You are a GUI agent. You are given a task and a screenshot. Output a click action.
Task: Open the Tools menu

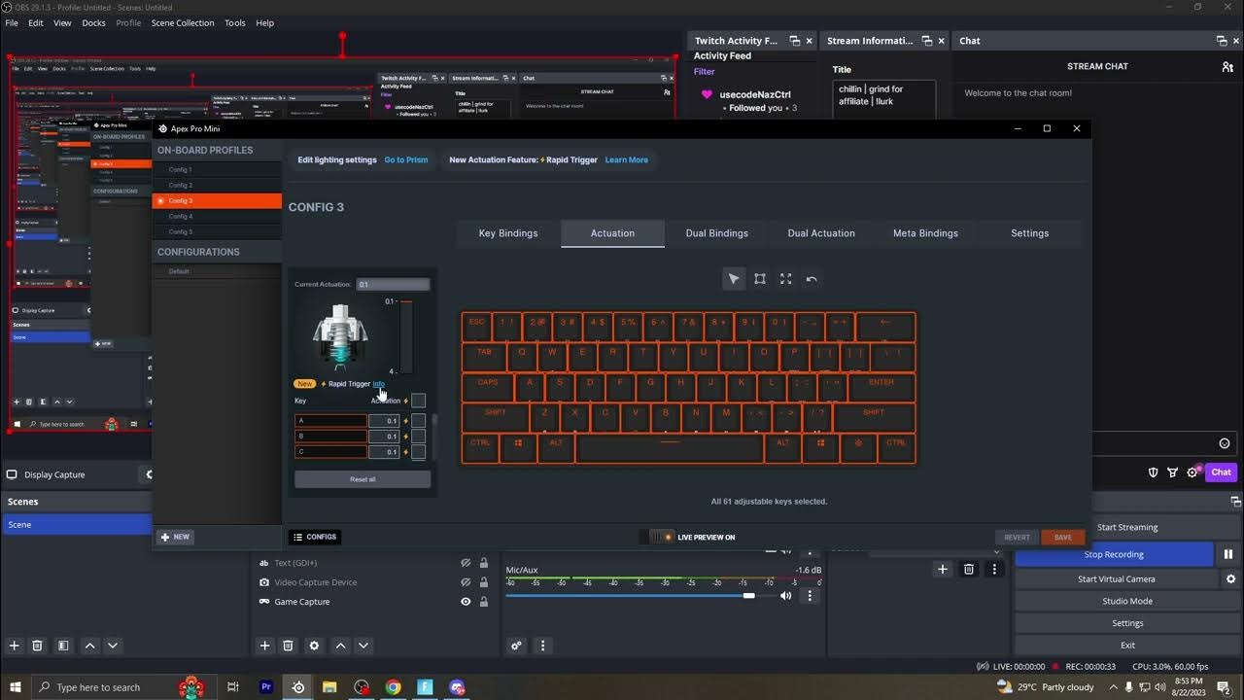[235, 22]
